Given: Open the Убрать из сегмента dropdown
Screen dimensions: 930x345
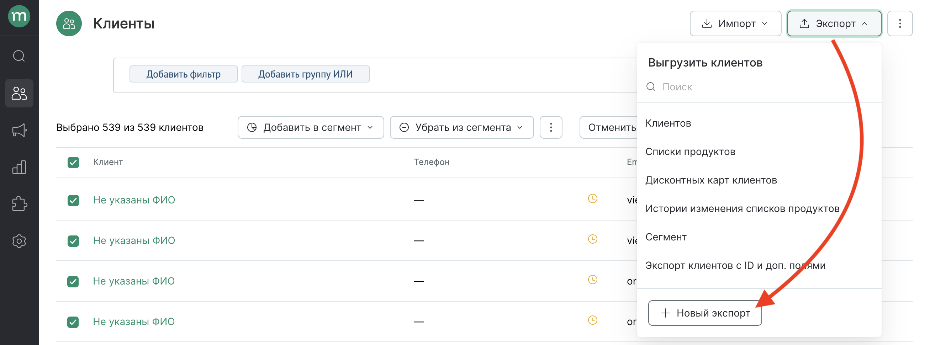Looking at the screenshot, I should pos(462,127).
